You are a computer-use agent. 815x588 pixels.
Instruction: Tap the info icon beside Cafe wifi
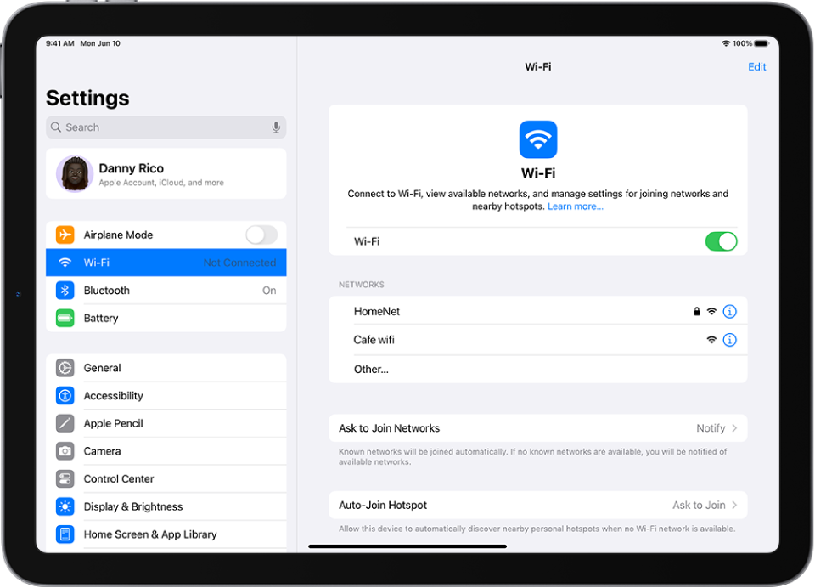728,339
